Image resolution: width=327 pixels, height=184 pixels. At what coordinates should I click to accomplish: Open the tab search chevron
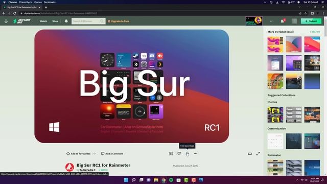click(299, 7)
